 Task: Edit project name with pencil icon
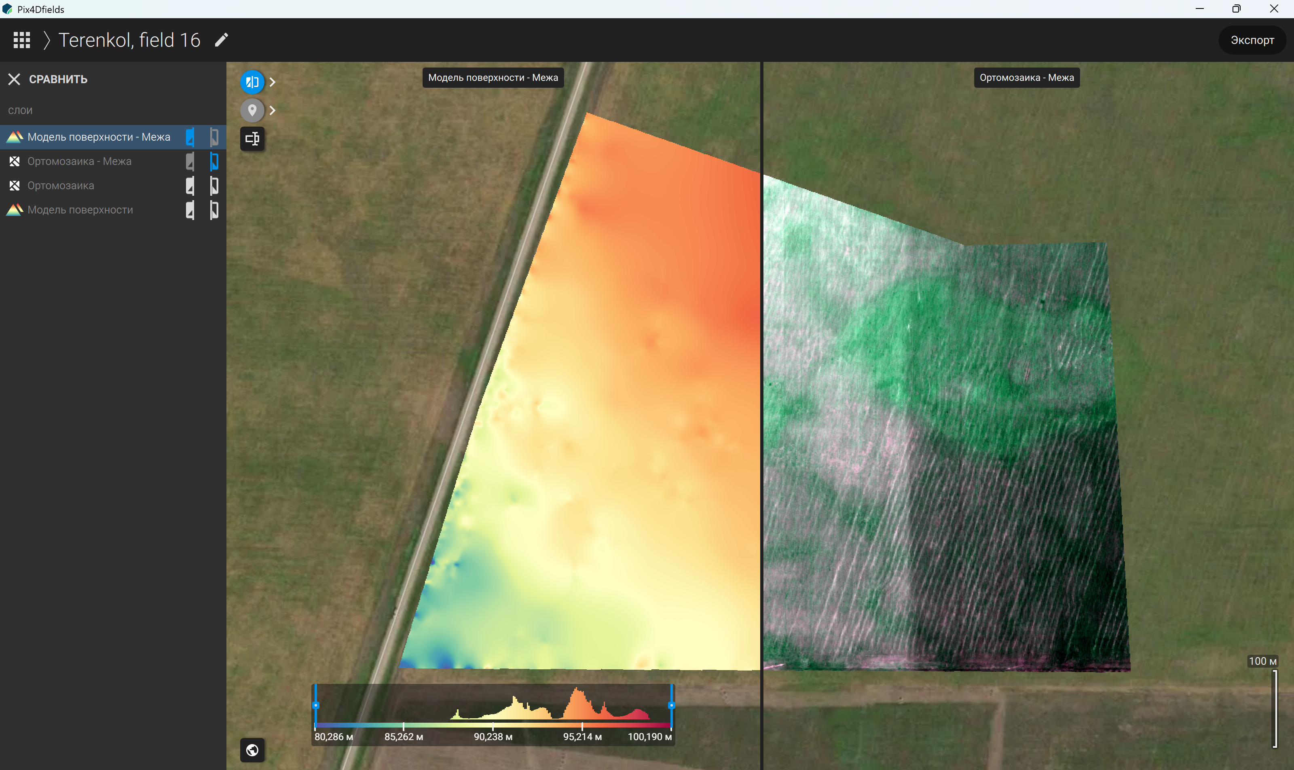(222, 40)
